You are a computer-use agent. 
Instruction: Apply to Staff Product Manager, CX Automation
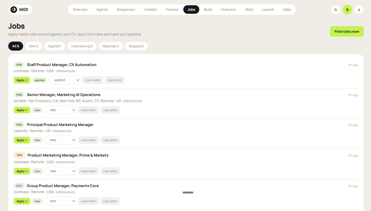tap(22, 80)
